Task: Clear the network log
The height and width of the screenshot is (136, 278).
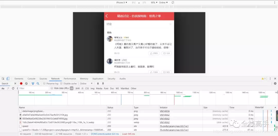Action: [x=26, y=83]
